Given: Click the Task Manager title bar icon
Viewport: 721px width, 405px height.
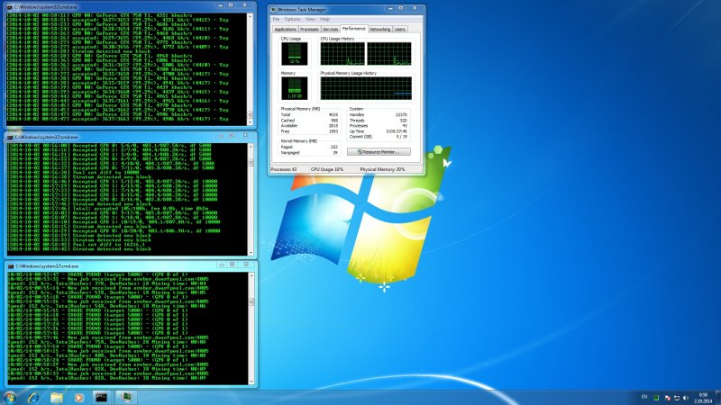Looking at the screenshot, I should click(273, 9).
